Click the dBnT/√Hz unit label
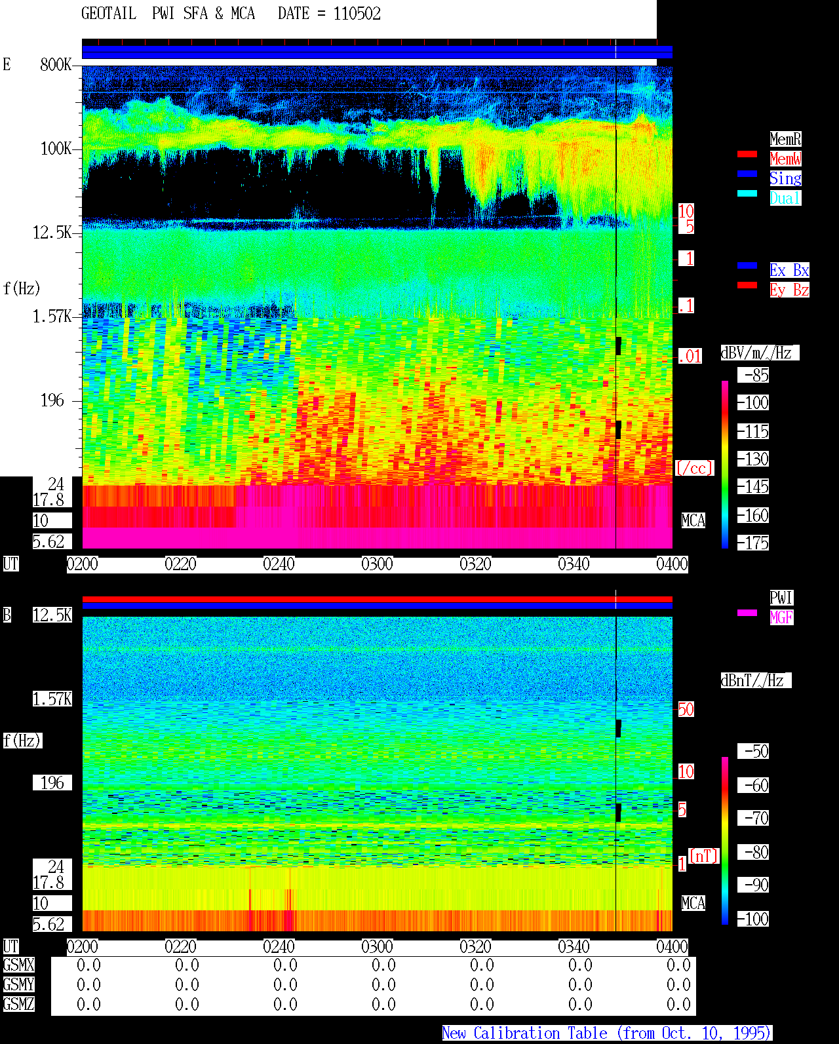Viewport: 839px width, 1044px height. [756, 680]
